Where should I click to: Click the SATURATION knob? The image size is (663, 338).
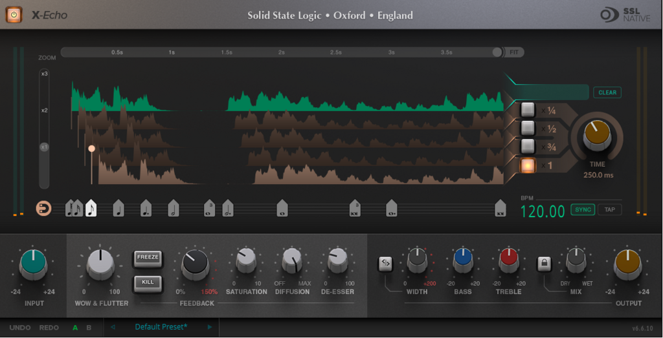[x=246, y=260]
